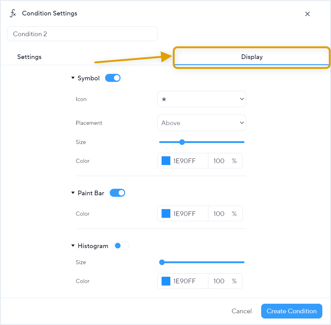Viewport: 331px width, 325px height.
Task: Click the Histogram Size slider handle
Action: [x=162, y=262]
